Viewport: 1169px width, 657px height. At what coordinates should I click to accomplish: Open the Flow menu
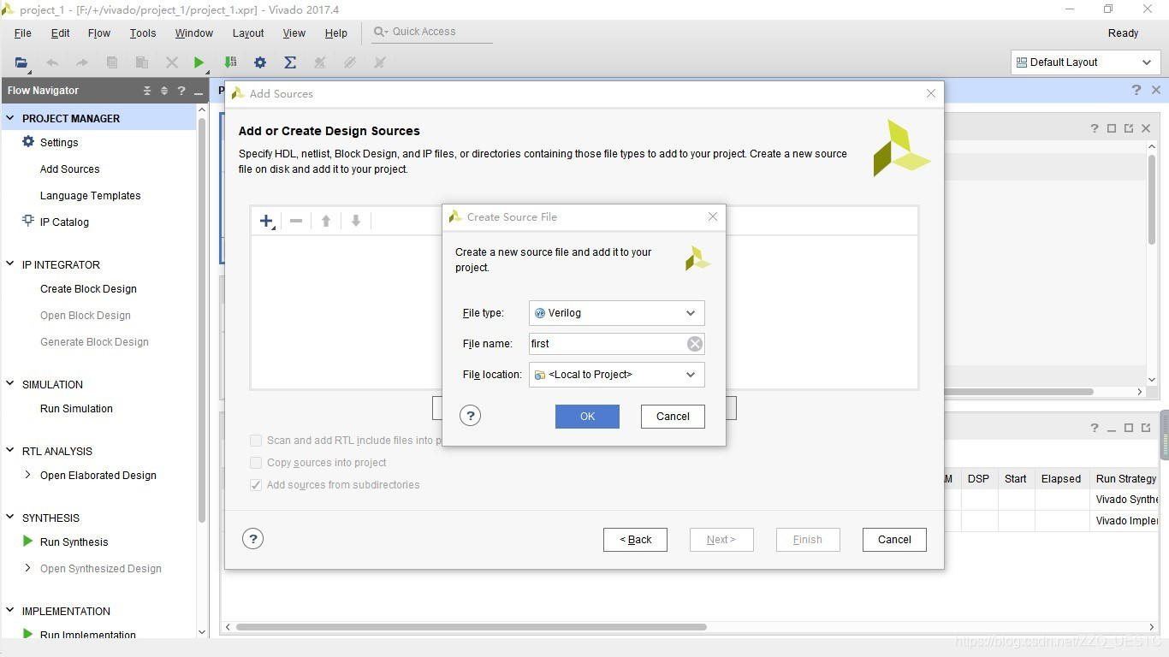pos(99,33)
